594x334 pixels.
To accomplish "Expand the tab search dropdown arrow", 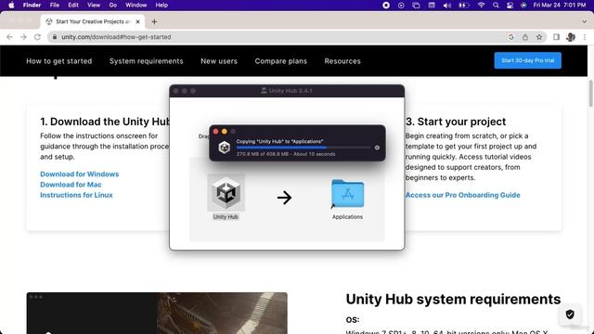I will 584,21.
